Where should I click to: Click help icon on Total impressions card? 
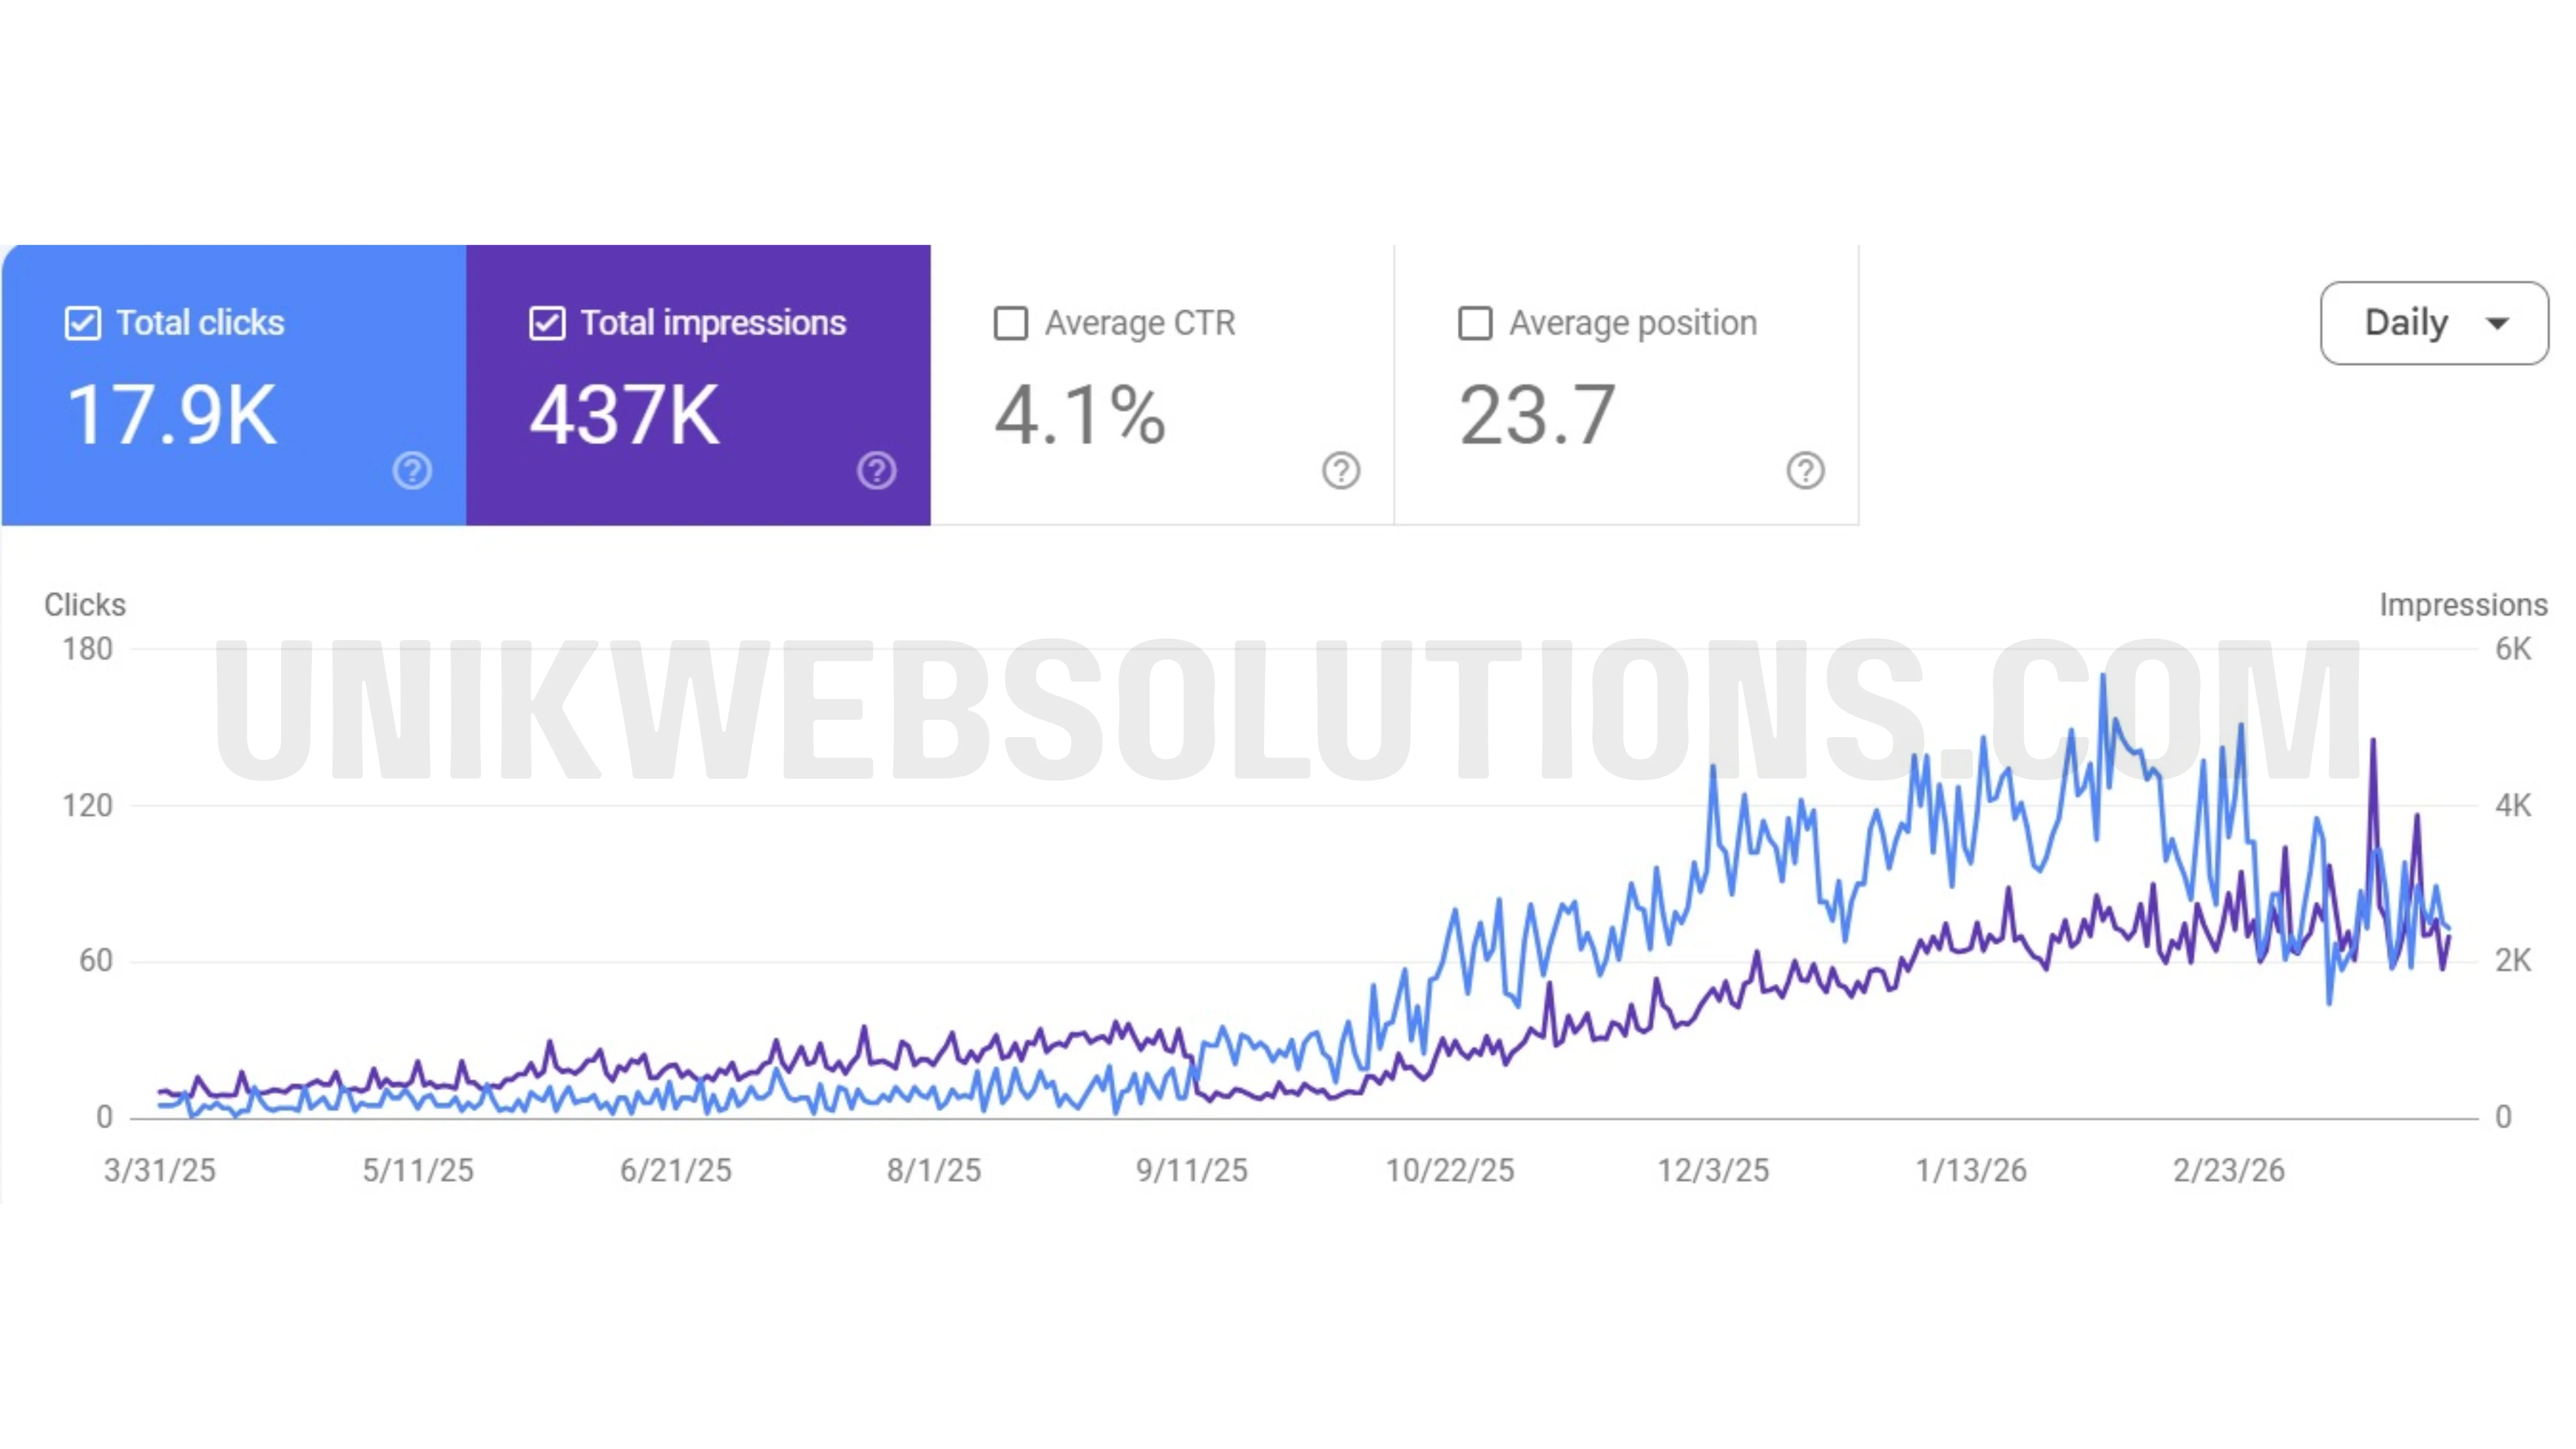pyautogui.click(x=876, y=470)
